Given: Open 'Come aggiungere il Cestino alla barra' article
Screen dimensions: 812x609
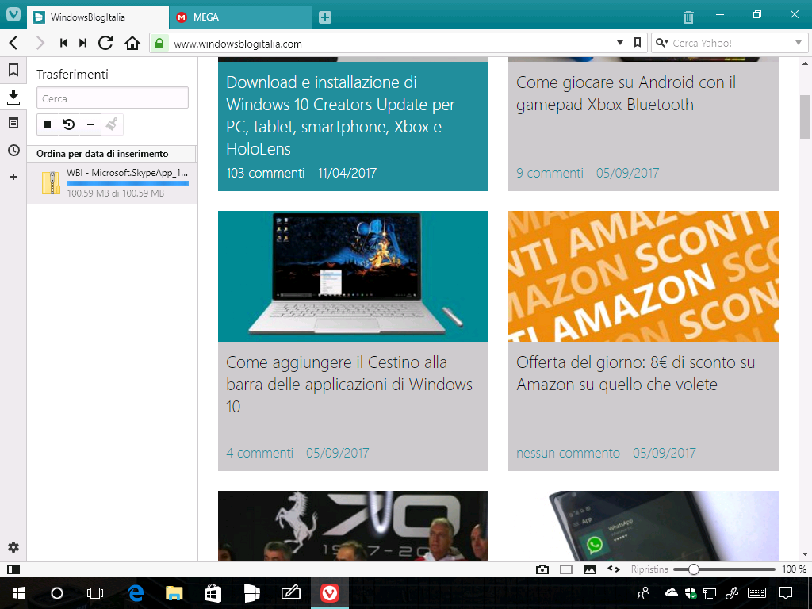Looking at the screenshot, I should pos(350,385).
